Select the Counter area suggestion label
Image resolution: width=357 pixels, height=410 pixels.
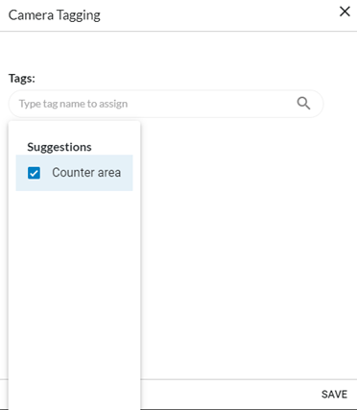(86, 173)
